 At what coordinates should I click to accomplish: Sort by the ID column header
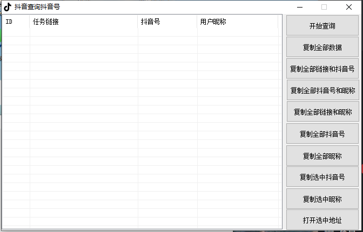[x=16, y=22]
